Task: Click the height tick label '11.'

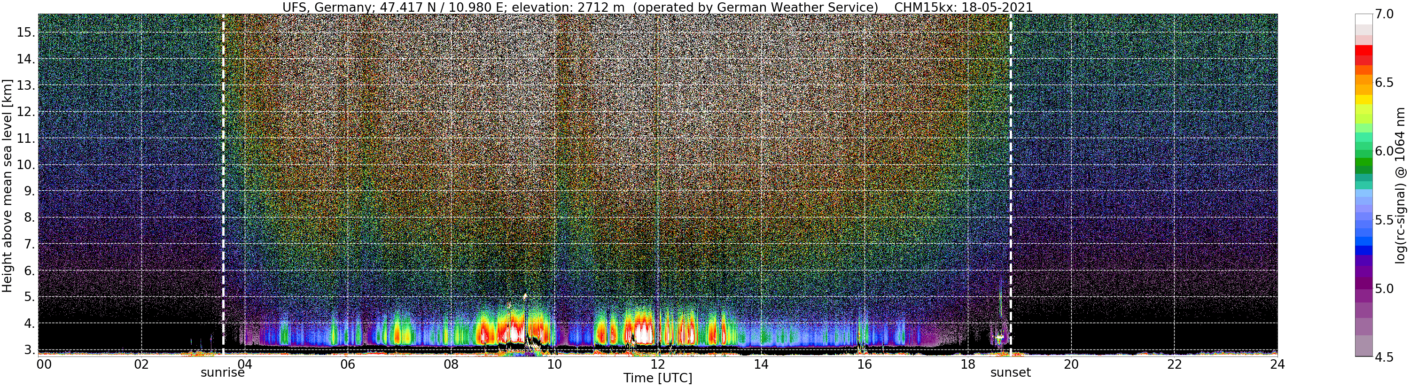Action: pyautogui.click(x=26, y=139)
